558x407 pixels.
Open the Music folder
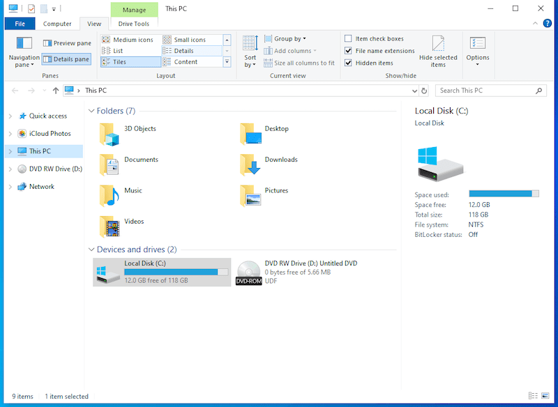tap(131, 193)
